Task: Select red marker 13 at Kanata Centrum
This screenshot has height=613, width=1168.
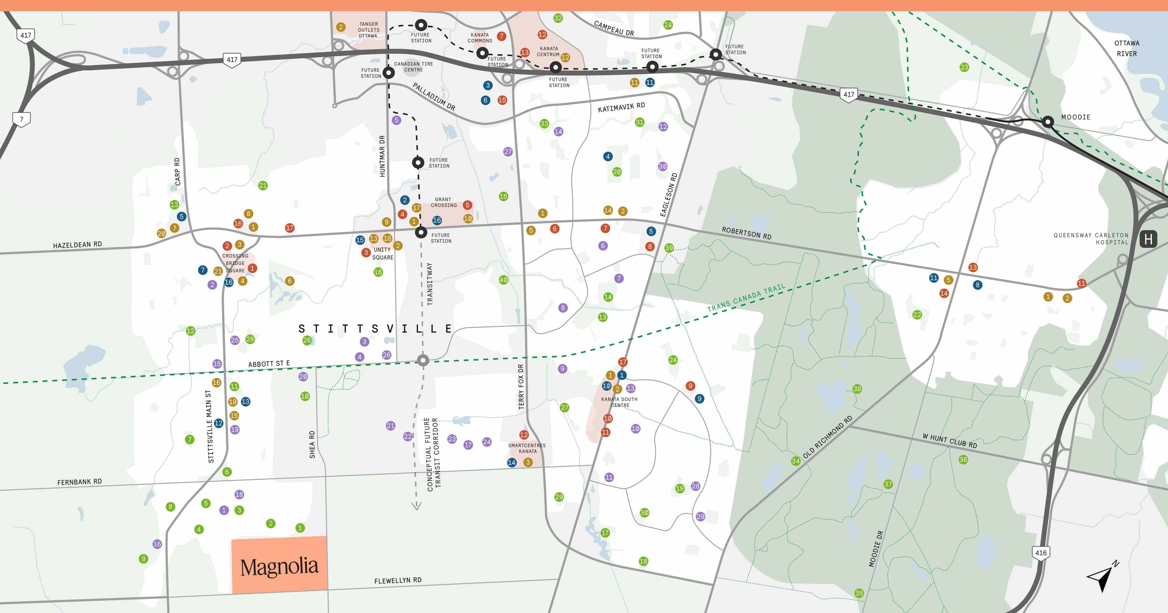Action: click(x=525, y=53)
